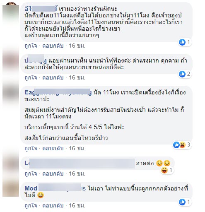Image resolution: width=205 pixels, height=212 pixels.
Task: Click the laughing emoji reaction showing 3
Action: [x=182, y=145]
